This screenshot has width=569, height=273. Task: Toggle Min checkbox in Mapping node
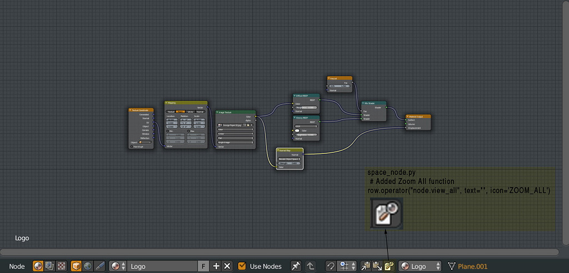pos(168,131)
